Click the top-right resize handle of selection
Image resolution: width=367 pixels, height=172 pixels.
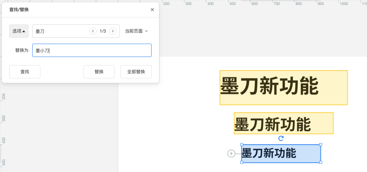tap(321, 145)
